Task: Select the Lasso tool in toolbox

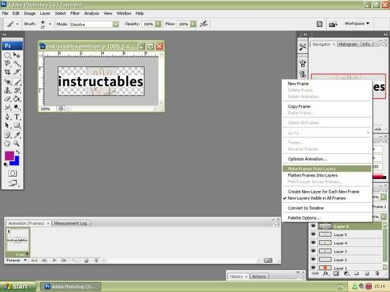Action: pos(8,63)
